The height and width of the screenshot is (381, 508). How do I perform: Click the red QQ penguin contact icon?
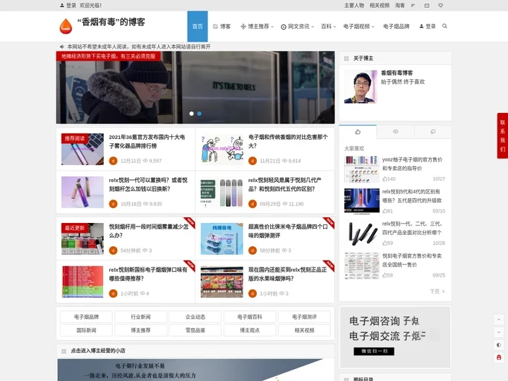click(499, 357)
